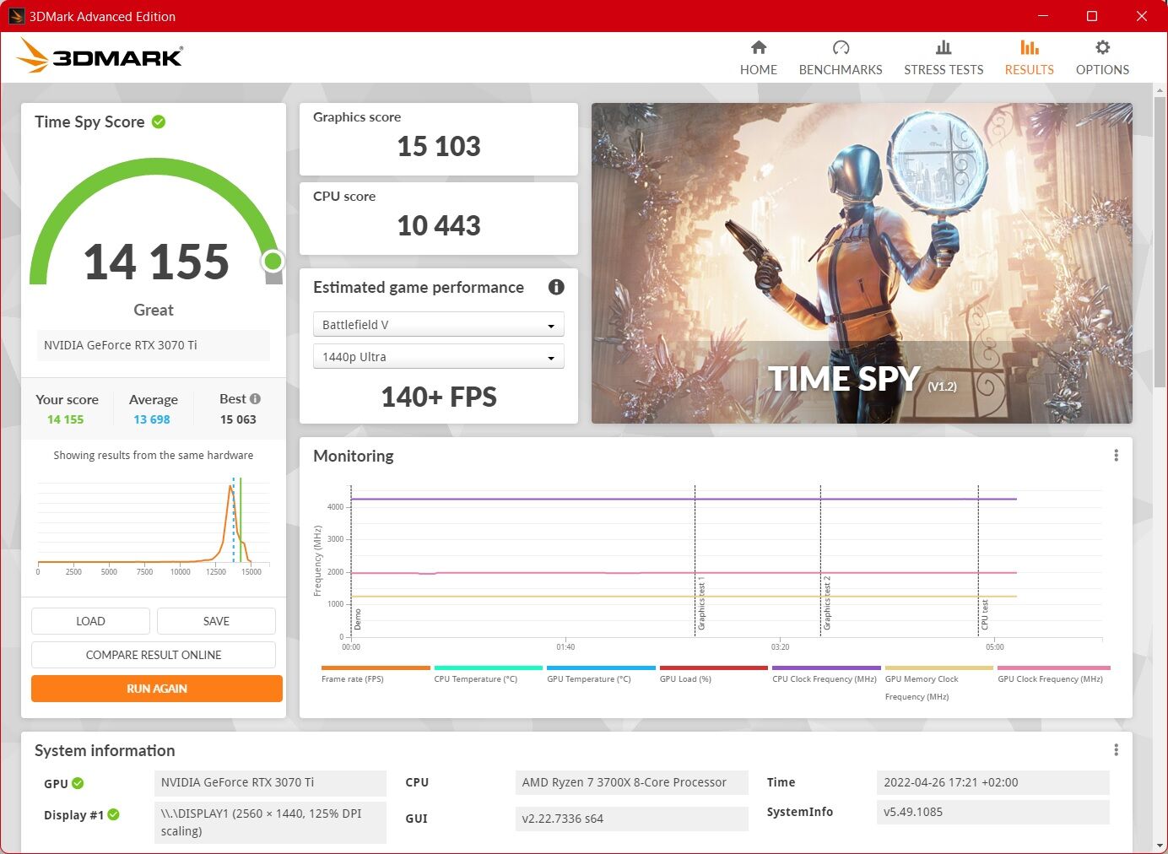Click the vertical scrollbar thumb
This screenshot has height=854, width=1168.
pos(1160,241)
